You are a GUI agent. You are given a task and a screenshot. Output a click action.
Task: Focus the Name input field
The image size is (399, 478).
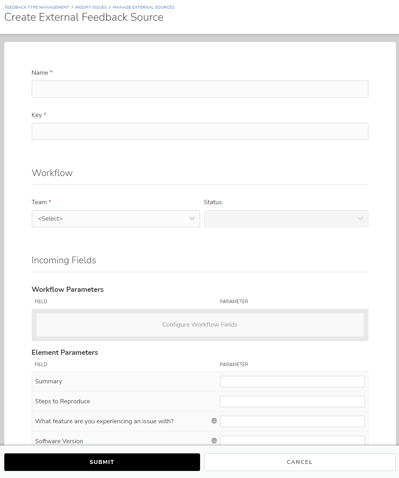click(200, 89)
